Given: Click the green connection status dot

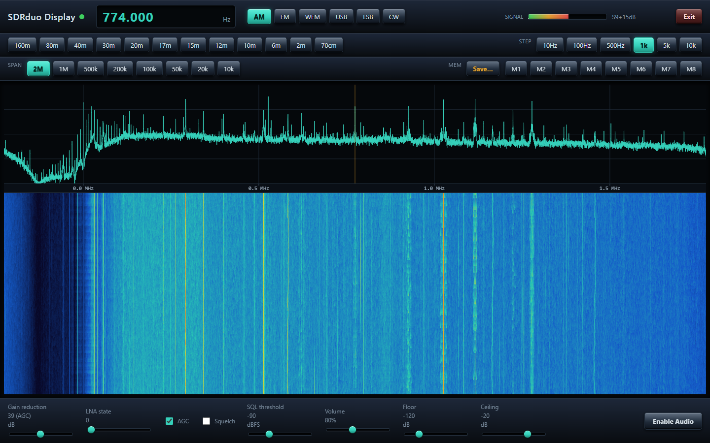Looking at the screenshot, I should [x=82, y=17].
